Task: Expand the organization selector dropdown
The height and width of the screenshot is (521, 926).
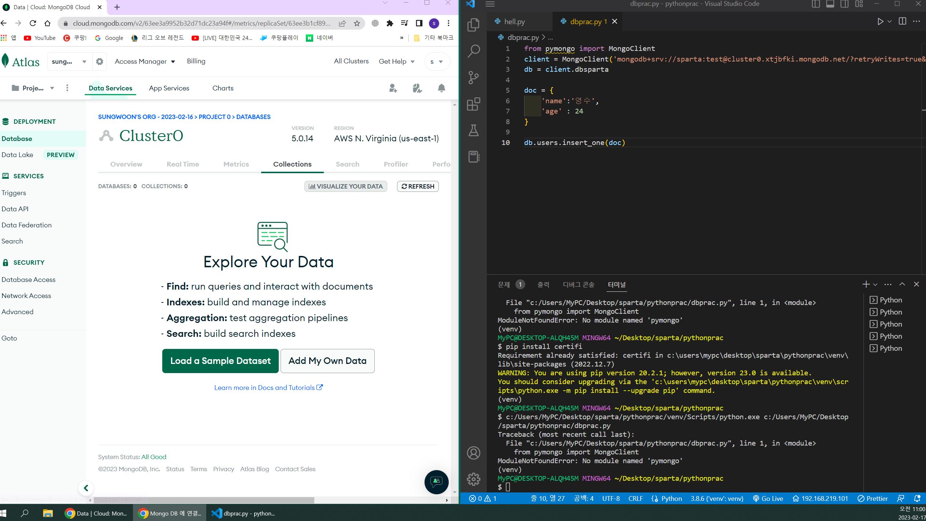Action: pyautogui.click(x=69, y=62)
